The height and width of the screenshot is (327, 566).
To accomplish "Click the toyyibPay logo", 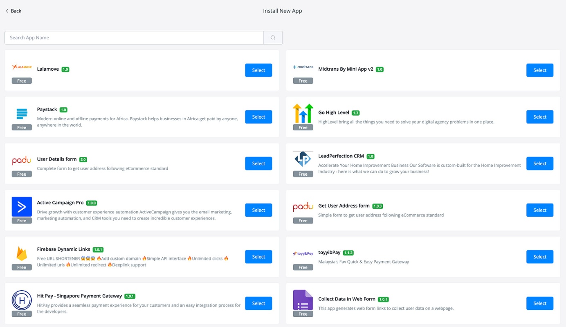I will 303,253.
